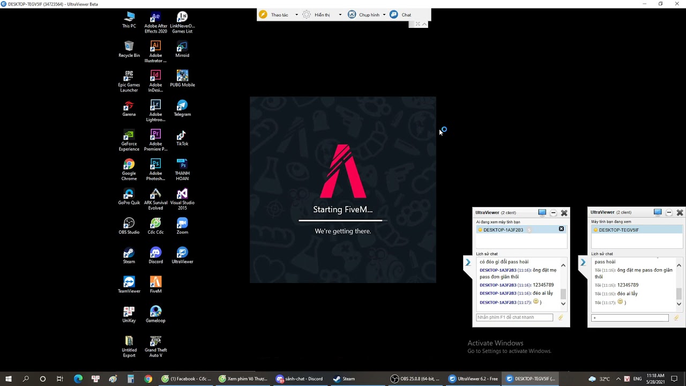Collapse the UltraViewer toolbar with the up chevron
Viewport: 686px width, 386px height.
(x=424, y=24)
